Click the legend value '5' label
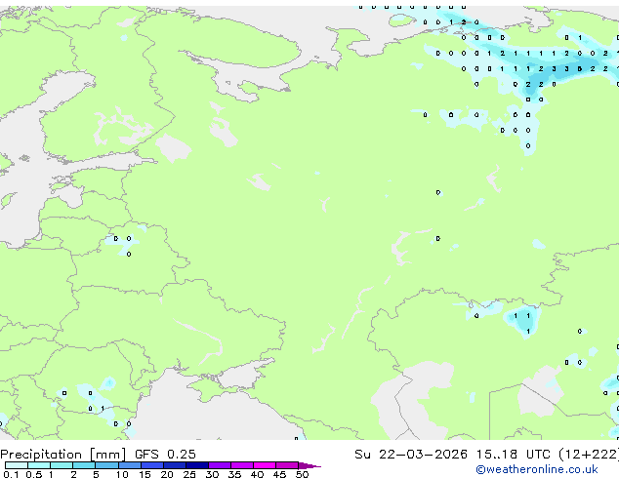Screen dimensions: 619x478 pos(96,474)
